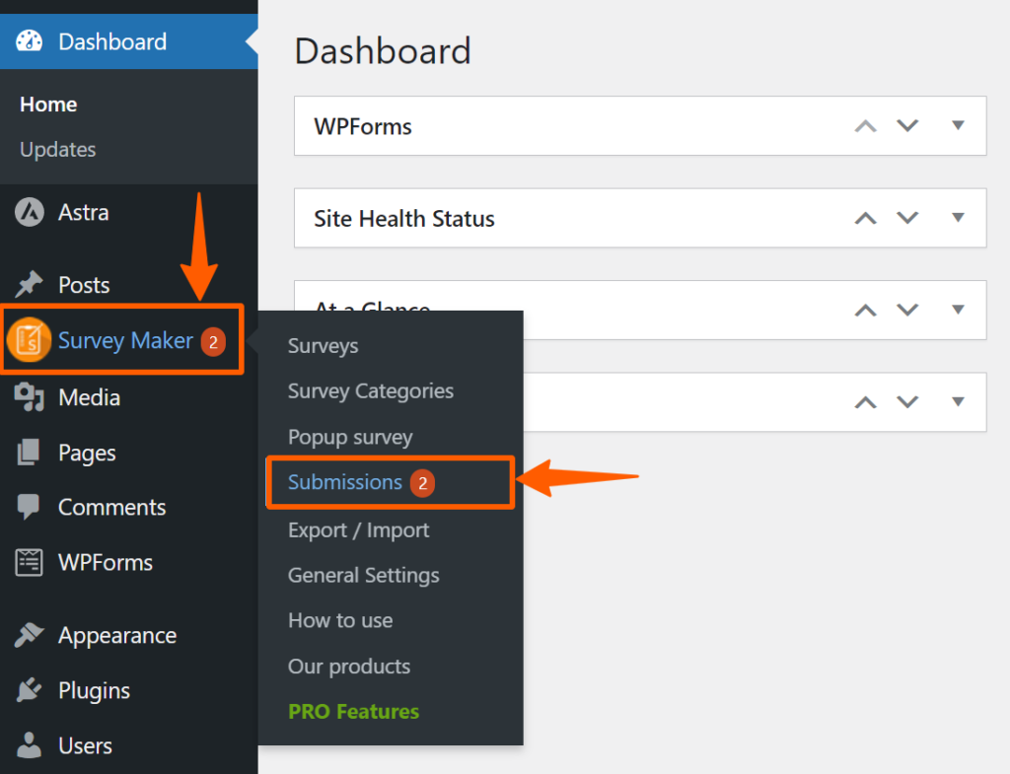The height and width of the screenshot is (774, 1010).
Task: Click the Appearance paintbrush icon
Action: pyautogui.click(x=29, y=635)
